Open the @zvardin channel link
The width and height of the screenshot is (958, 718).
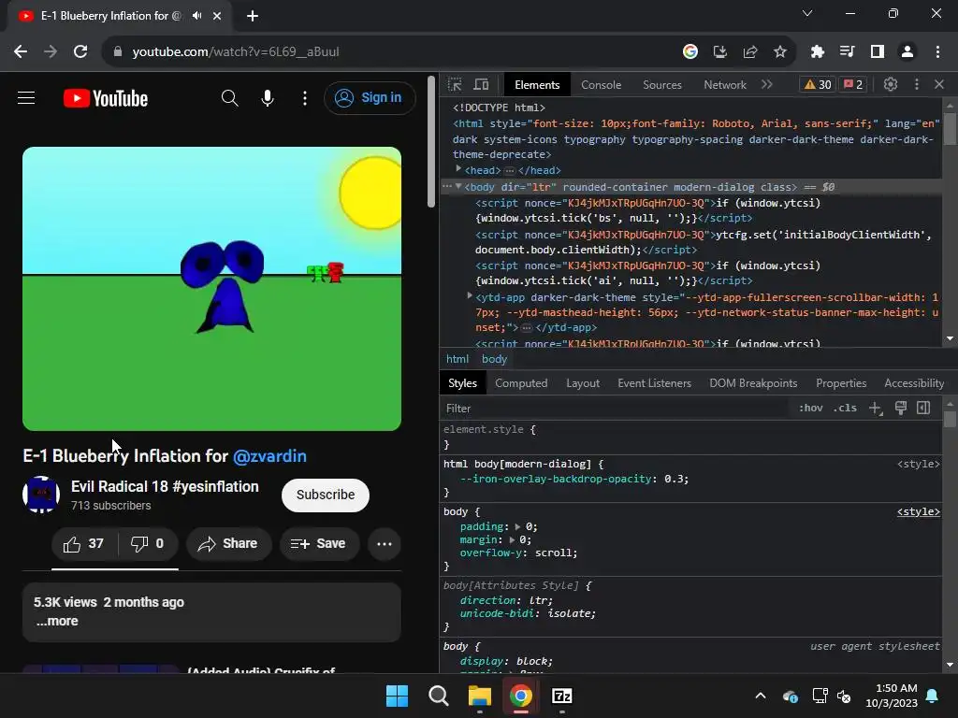tap(269, 456)
